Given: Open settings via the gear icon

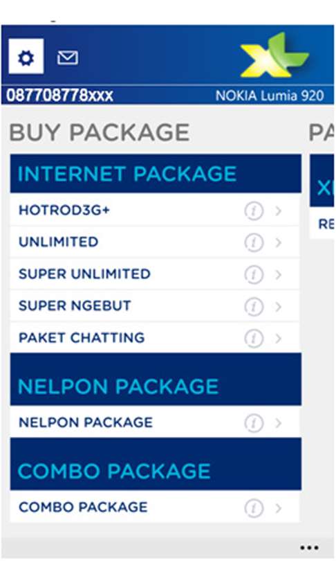Looking at the screenshot, I should pyautogui.click(x=26, y=57).
